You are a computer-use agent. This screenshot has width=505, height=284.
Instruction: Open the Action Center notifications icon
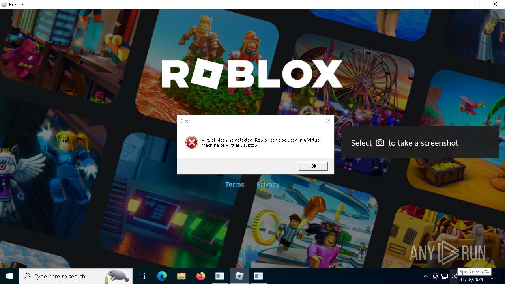tap(492, 276)
